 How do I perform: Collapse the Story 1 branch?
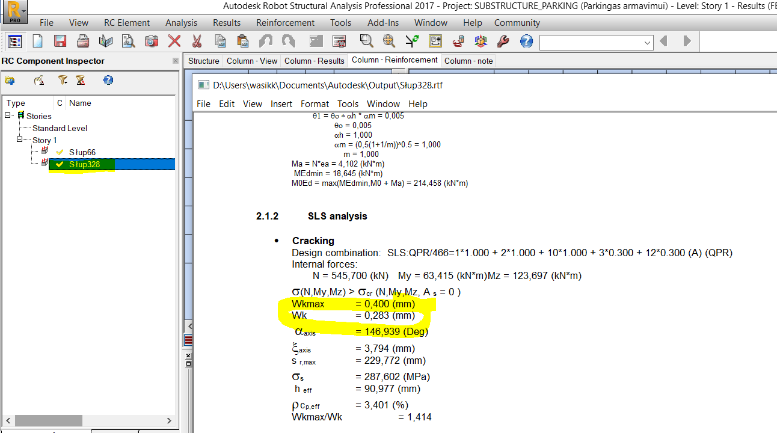tap(21, 140)
